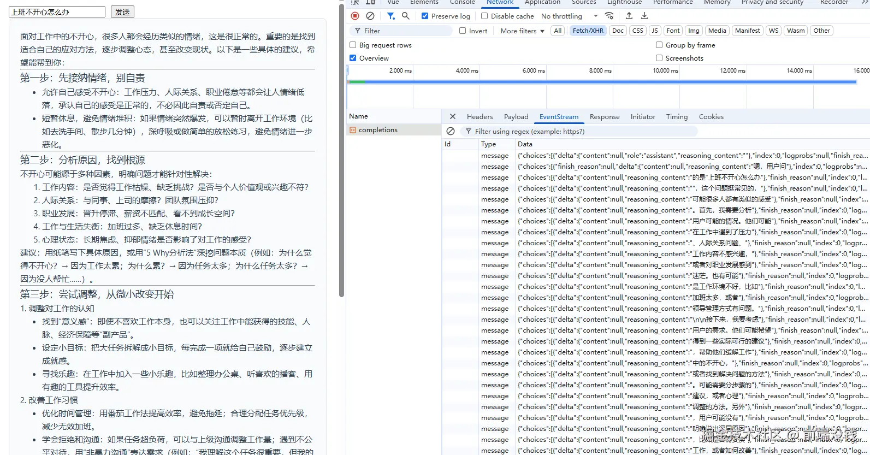Filter requests by Other
The height and width of the screenshot is (455, 870).
tap(821, 31)
